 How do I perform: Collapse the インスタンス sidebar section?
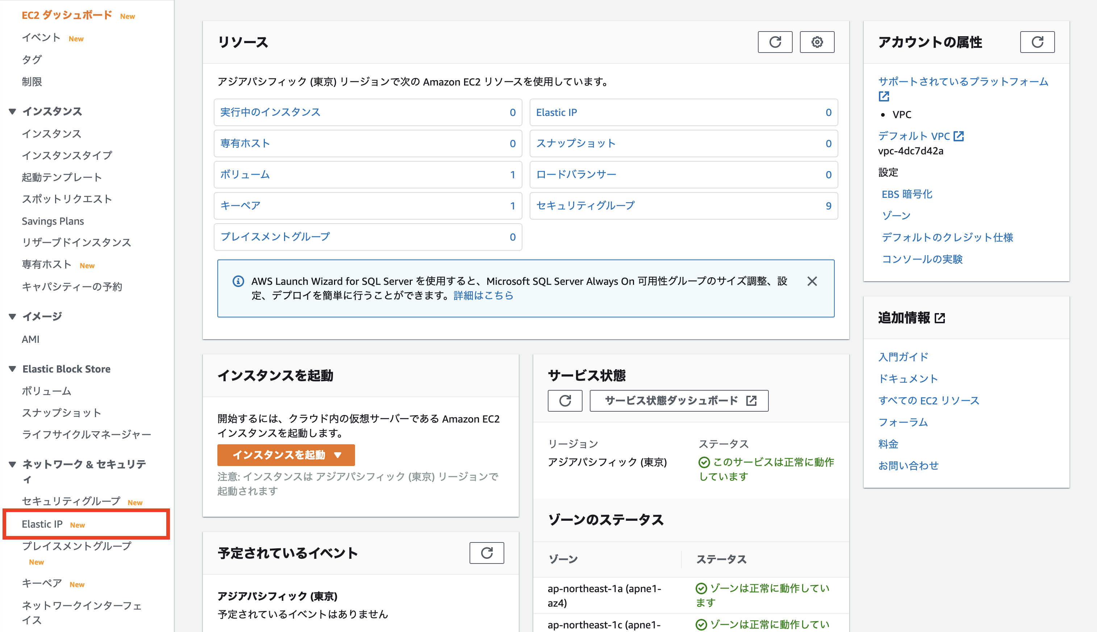coord(13,112)
